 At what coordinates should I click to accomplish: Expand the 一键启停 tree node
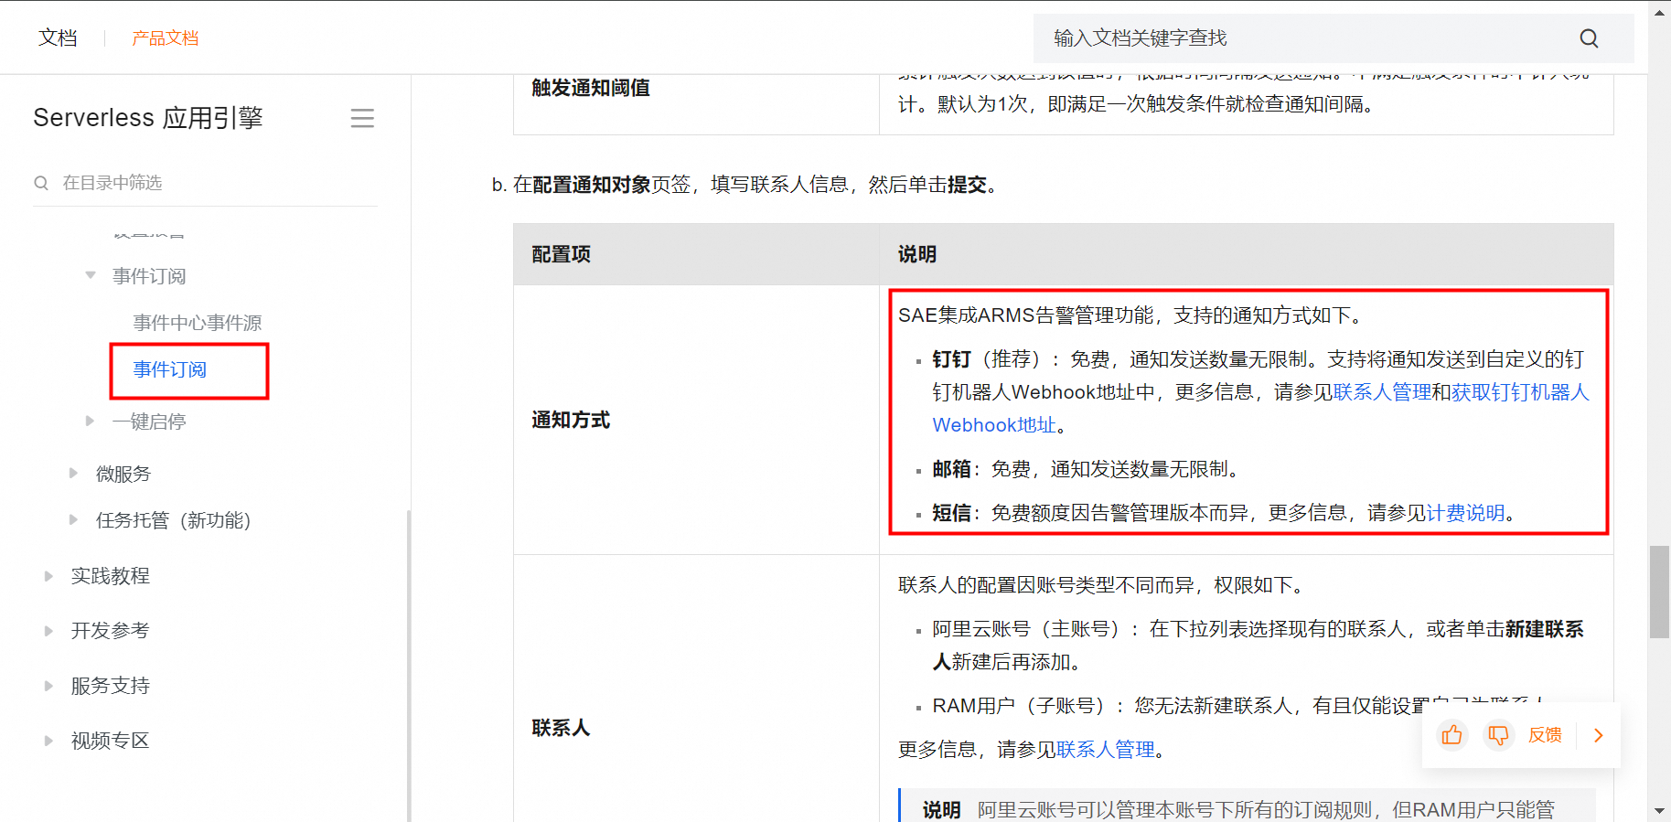[90, 421]
